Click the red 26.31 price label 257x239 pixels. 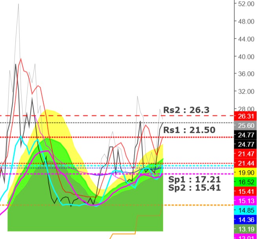click(x=245, y=116)
